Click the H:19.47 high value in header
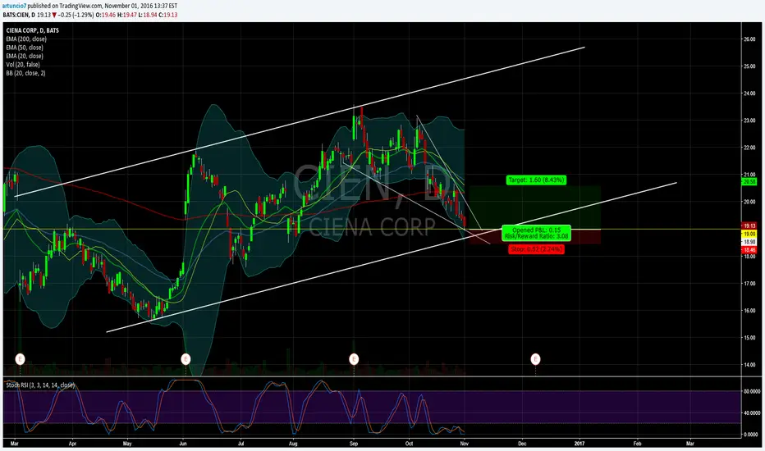 [x=126, y=15]
